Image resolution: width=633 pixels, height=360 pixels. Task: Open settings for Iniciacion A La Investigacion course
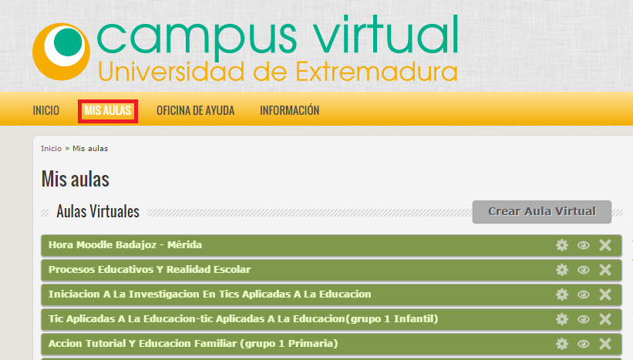click(x=562, y=294)
